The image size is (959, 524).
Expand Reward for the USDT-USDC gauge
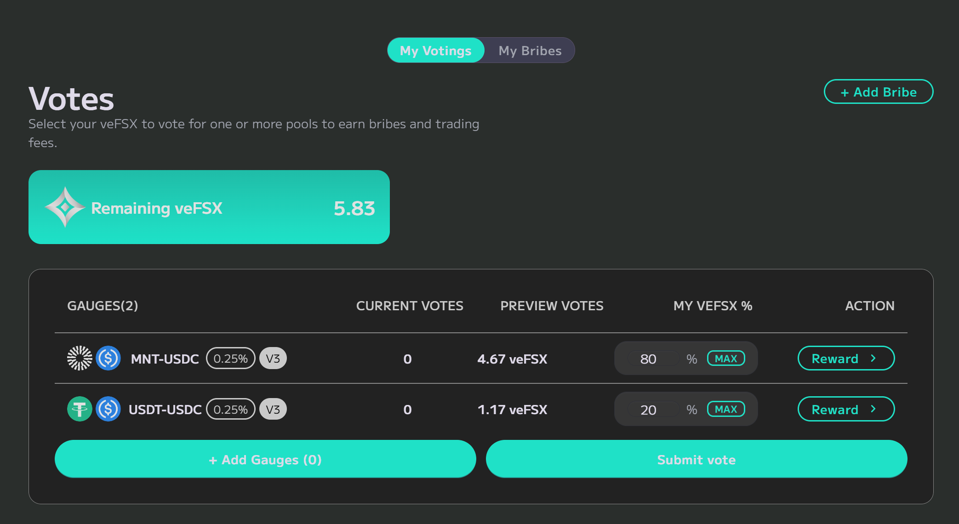tap(845, 409)
